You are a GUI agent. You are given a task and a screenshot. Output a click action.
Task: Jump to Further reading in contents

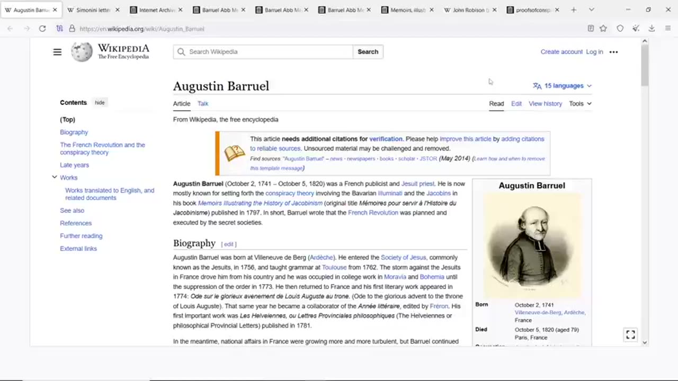click(81, 236)
